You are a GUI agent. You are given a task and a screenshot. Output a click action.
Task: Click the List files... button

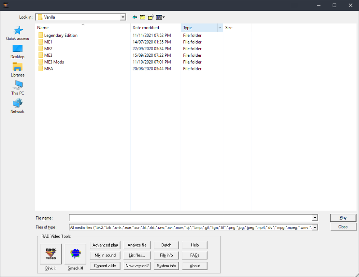point(137,255)
